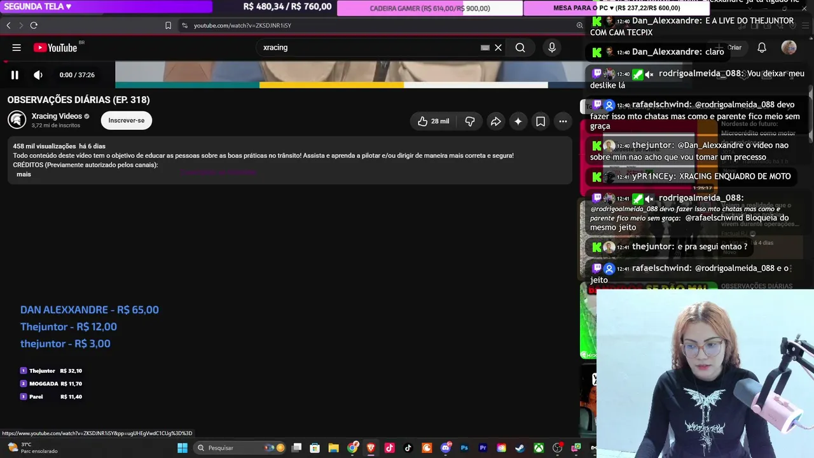Open Microsoft Store from the taskbar
The width and height of the screenshot is (814, 458).
click(x=315, y=448)
